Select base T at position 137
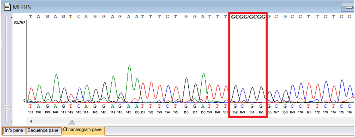Viewport: 355px width, 137px height. [31, 106]
